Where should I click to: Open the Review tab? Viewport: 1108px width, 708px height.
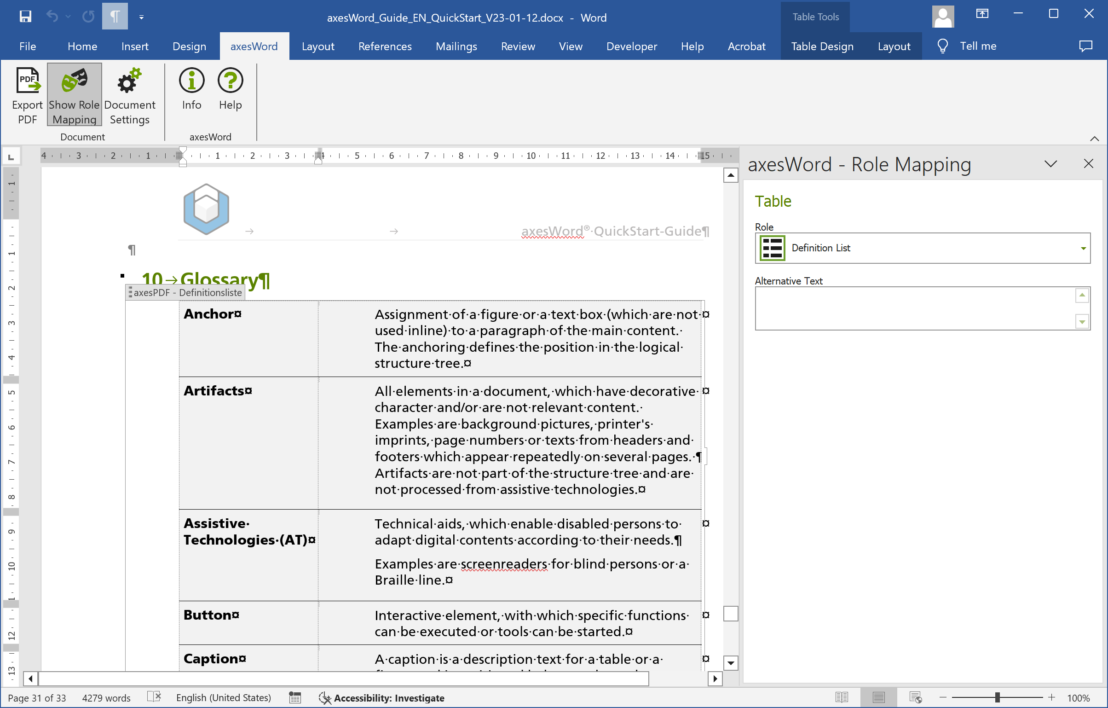518,46
